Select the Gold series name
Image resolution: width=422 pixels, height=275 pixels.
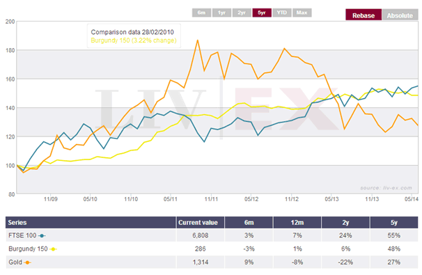click(x=15, y=262)
